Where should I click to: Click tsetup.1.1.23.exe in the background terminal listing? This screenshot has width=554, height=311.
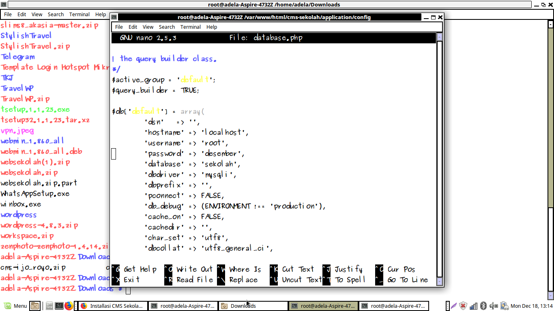coord(35,110)
